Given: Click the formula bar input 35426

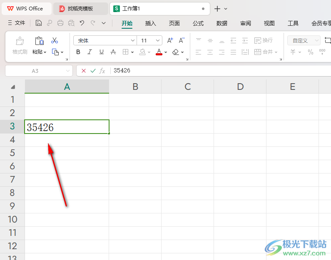Looking at the screenshot, I should click(x=221, y=70).
